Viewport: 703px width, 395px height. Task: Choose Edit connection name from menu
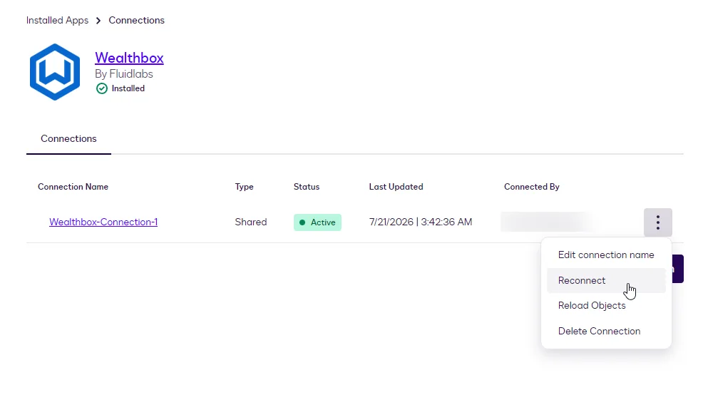[606, 255]
